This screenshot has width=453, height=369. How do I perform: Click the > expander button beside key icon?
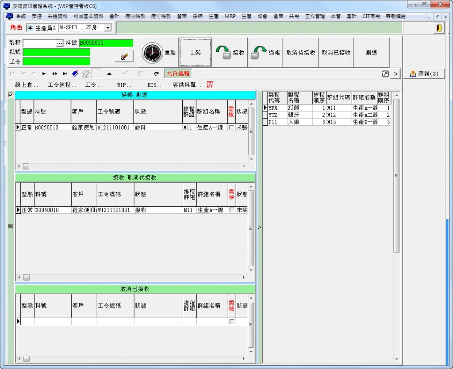(x=395, y=73)
